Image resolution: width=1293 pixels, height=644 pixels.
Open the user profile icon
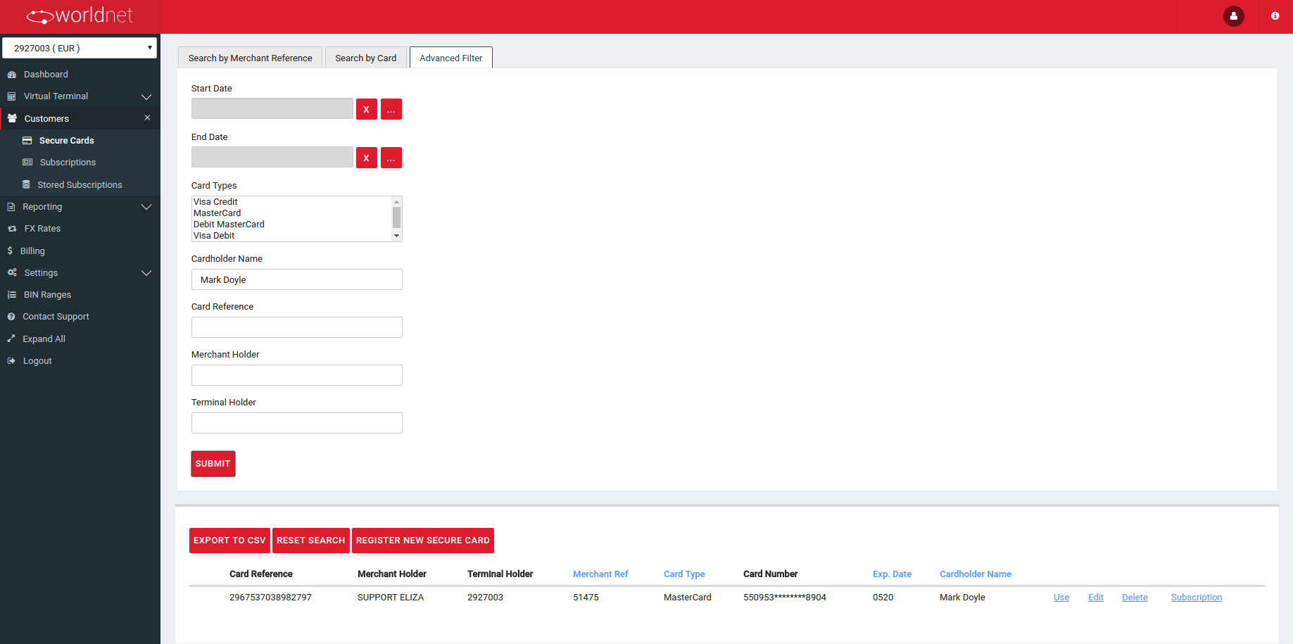coord(1234,16)
